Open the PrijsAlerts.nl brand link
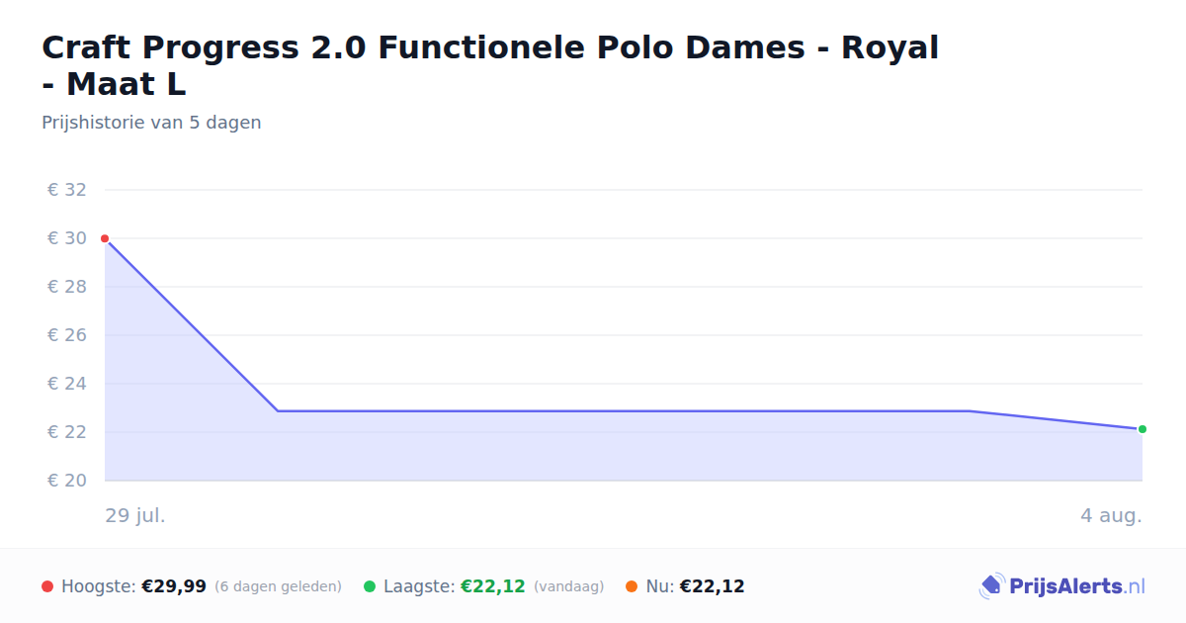Image resolution: width=1186 pixels, height=623 pixels. (x=1062, y=586)
